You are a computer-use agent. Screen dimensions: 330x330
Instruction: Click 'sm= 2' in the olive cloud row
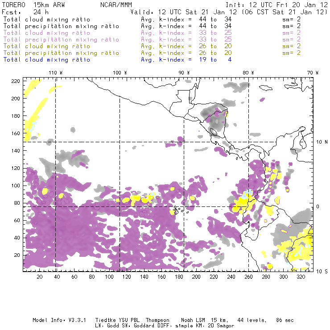pos(291,46)
